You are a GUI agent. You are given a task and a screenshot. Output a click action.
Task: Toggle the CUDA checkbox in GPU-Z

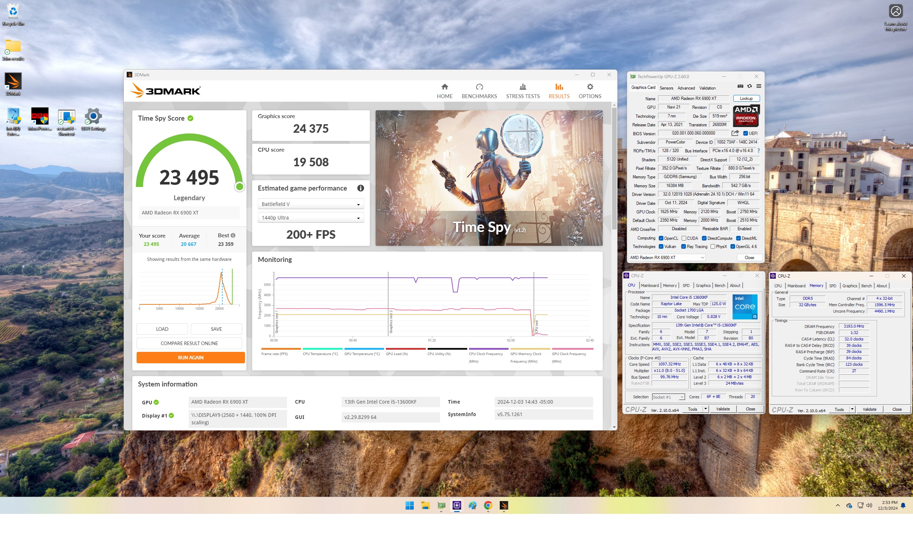(x=684, y=238)
